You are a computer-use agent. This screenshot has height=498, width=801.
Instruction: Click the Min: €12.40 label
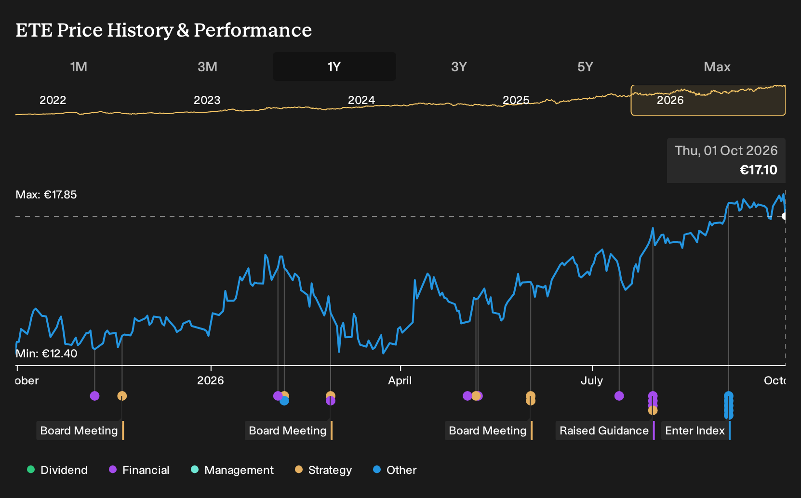(x=46, y=354)
